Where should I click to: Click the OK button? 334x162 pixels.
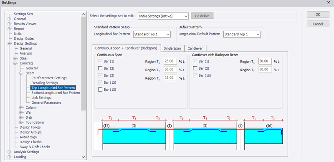click(318, 15)
